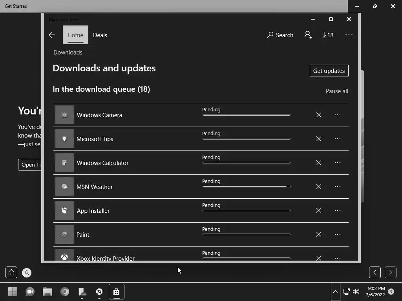402x301 pixels.
Task: Cancel the MSN Weather download
Action: [319, 187]
